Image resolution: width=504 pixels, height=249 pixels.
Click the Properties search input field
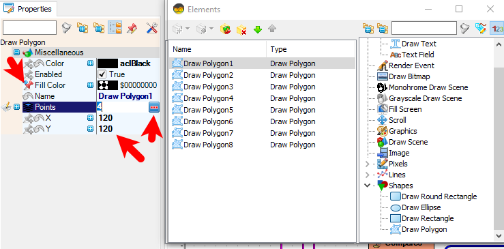(29, 28)
